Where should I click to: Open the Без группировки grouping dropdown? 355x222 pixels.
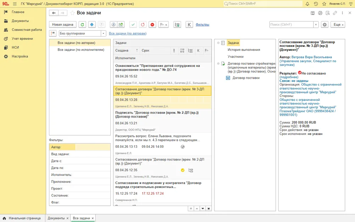tap(103, 33)
